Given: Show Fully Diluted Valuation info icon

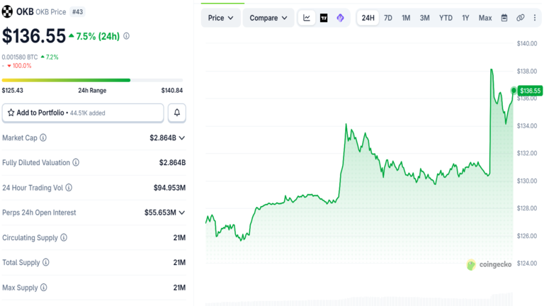Looking at the screenshot, I should (x=76, y=162).
